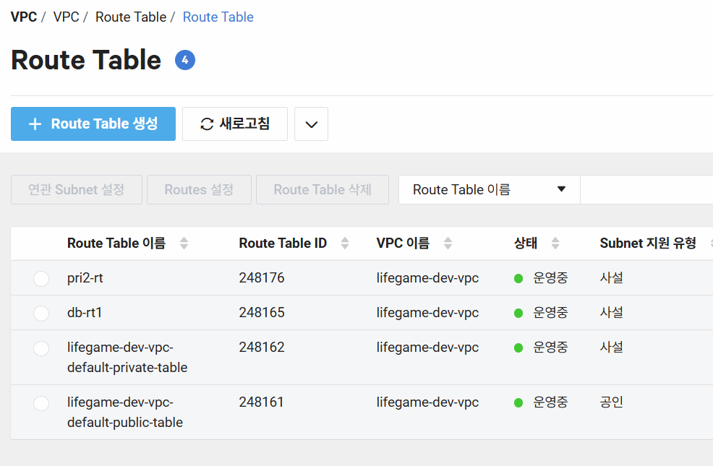Image resolution: width=713 pixels, height=466 pixels.
Task: Sort by 상태 column arrows
Action: (555, 243)
